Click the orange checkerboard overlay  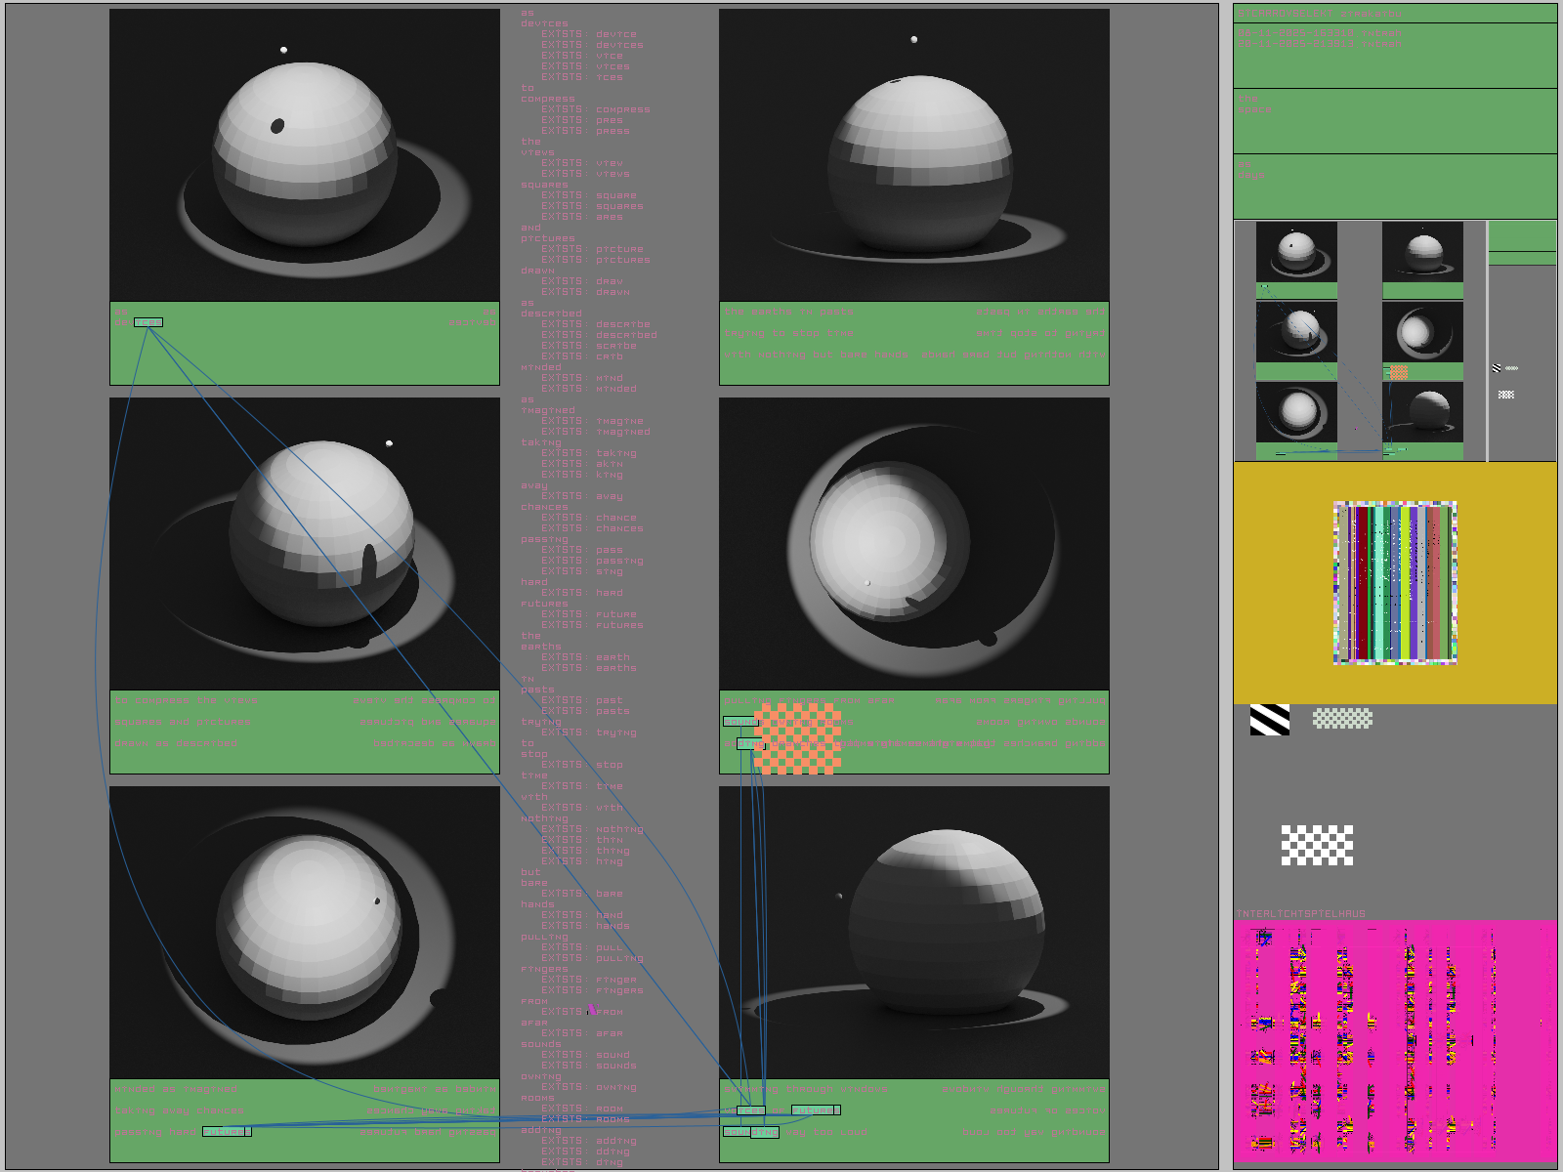tap(798, 738)
